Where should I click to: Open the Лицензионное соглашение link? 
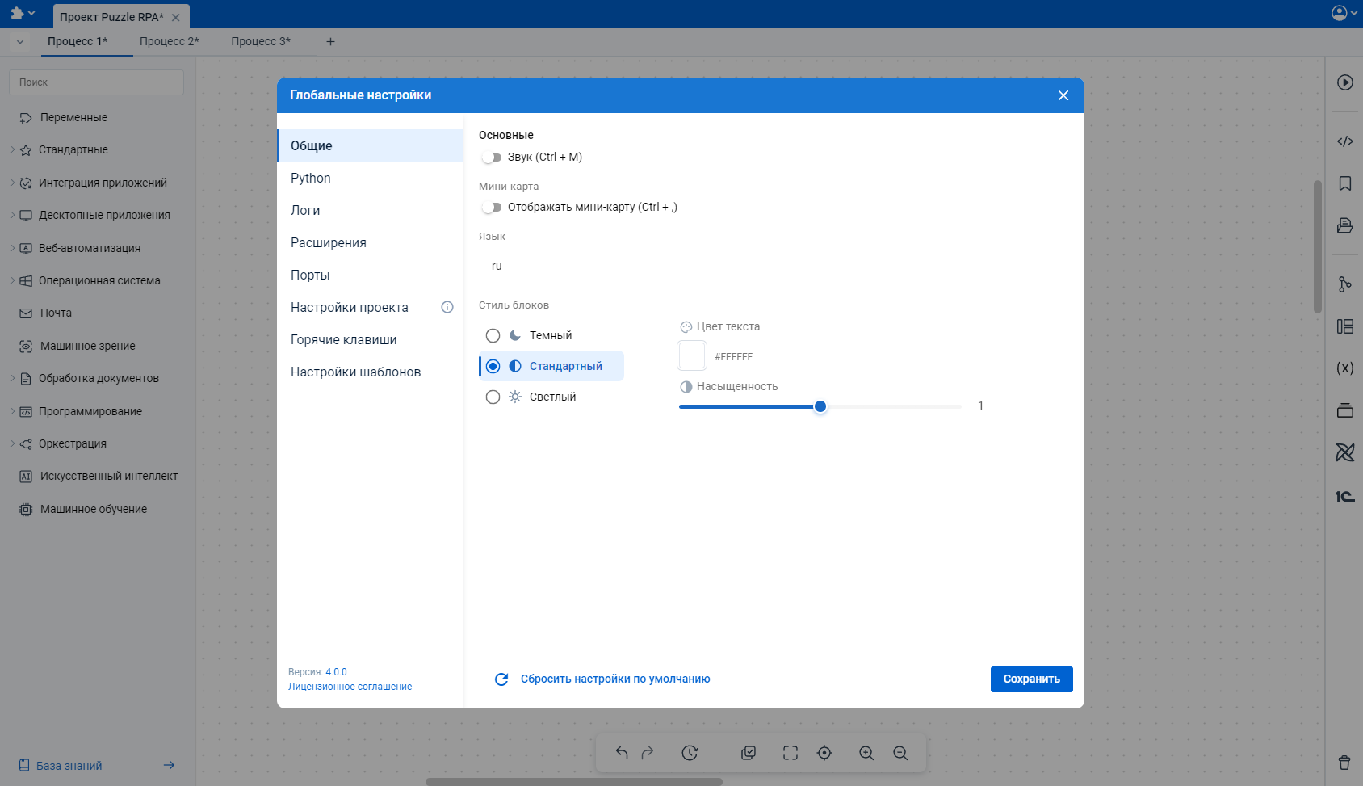click(350, 687)
